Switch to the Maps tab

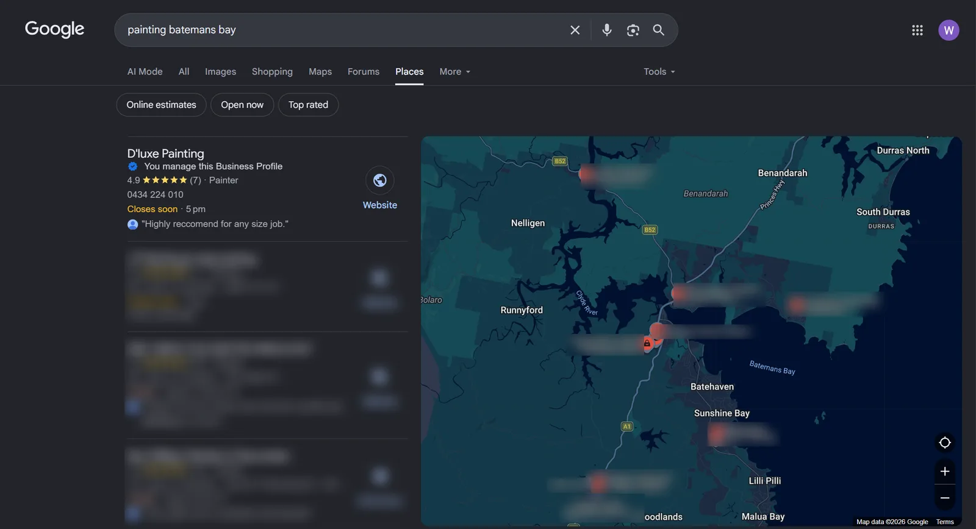(x=320, y=72)
